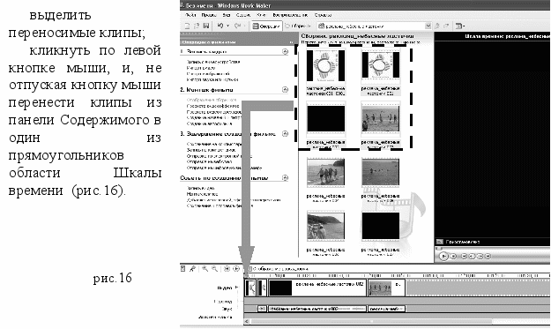
Task: Zoom in on the timeline with the magnifier plus
Action: pos(205,269)
